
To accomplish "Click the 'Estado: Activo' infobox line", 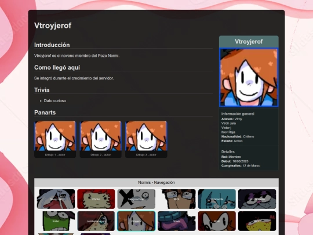I will [x=232, y=141].
